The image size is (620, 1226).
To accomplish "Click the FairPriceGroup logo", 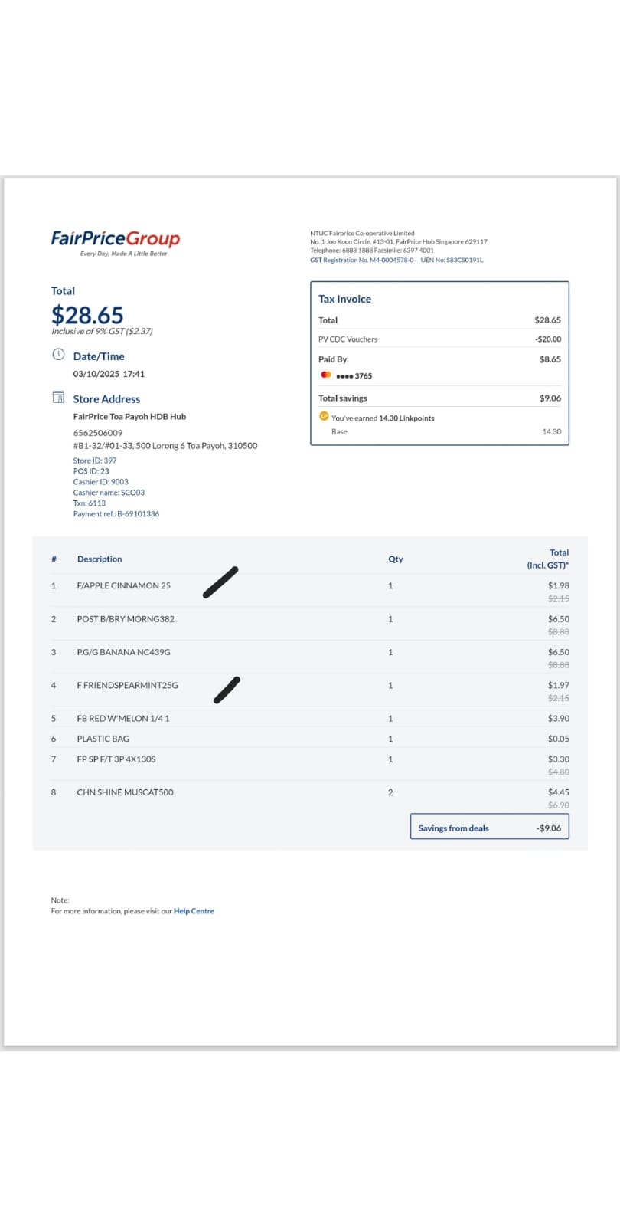I will (x=116, y=243).
